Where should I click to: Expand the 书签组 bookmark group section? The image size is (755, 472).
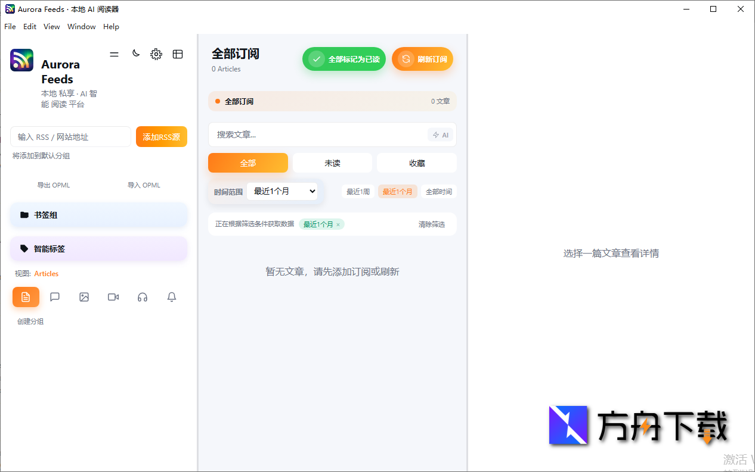(x=99, y=215)
